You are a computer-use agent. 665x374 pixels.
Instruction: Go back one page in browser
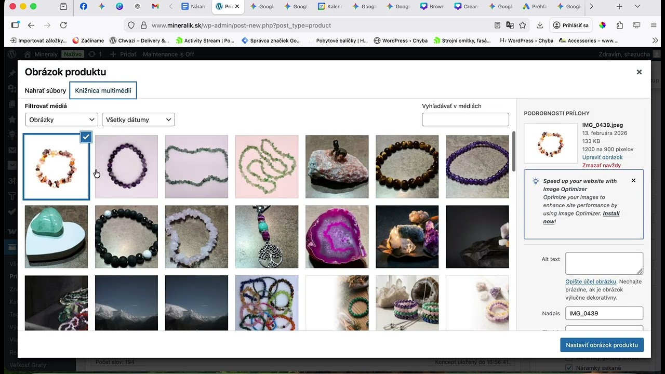31,25
